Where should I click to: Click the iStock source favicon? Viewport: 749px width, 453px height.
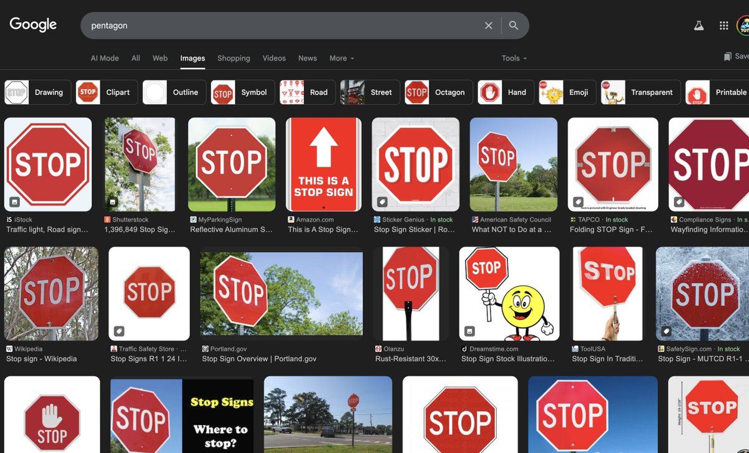[x=9, y=220]
